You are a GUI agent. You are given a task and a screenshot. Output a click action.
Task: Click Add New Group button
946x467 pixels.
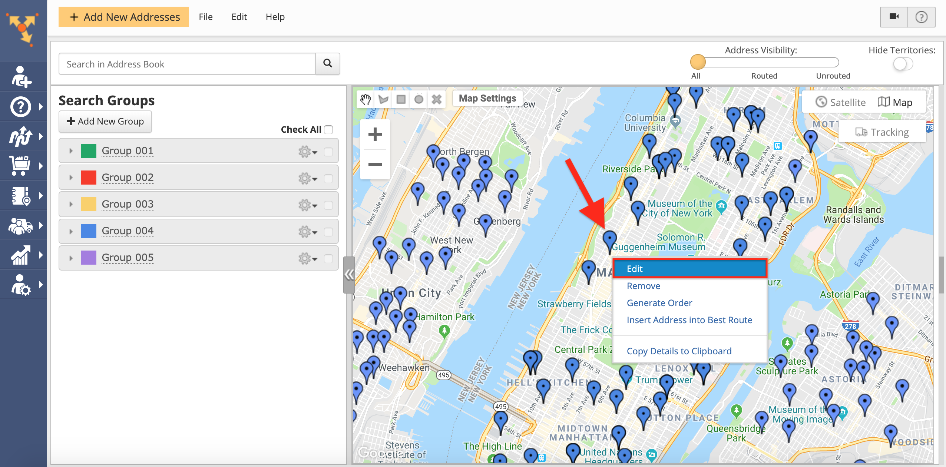point(105,121)
